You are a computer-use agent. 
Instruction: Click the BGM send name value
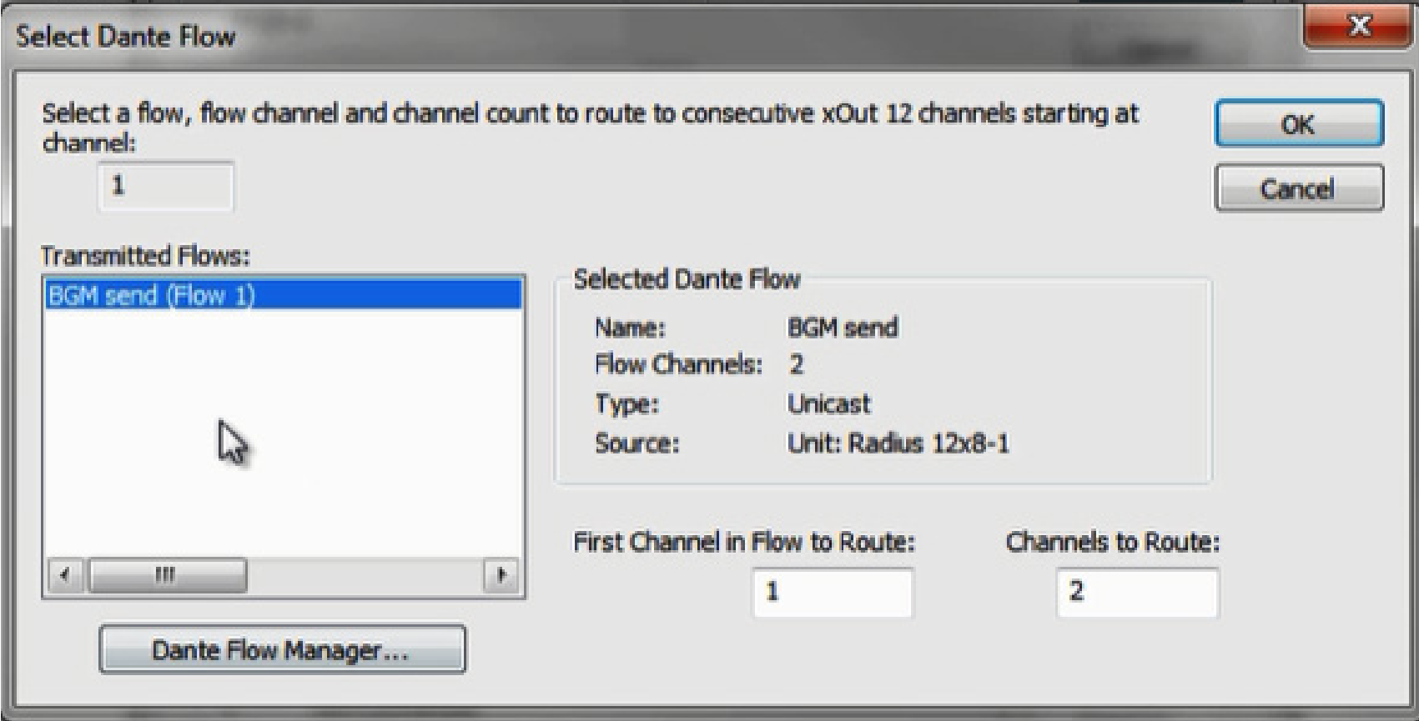(842, 328)
